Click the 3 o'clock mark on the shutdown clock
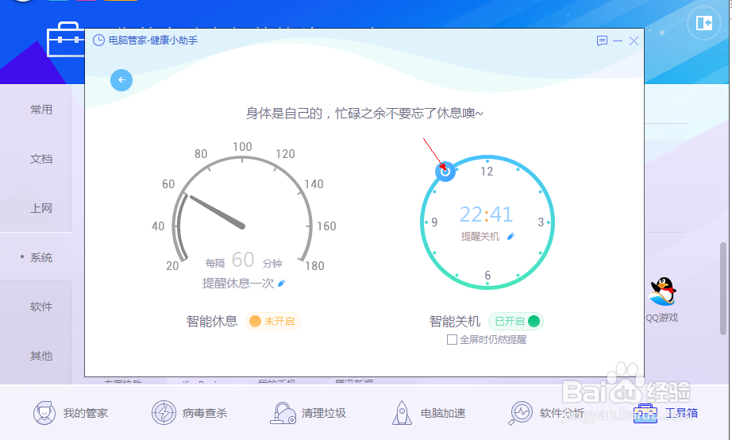732x440 pixels. [x=541, y=222]
